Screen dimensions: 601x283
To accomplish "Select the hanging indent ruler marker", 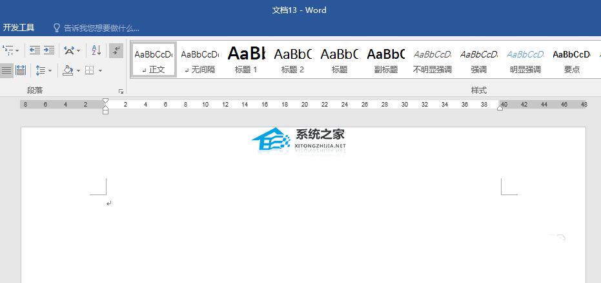I will pyautogui.click(x=105, y=107).
